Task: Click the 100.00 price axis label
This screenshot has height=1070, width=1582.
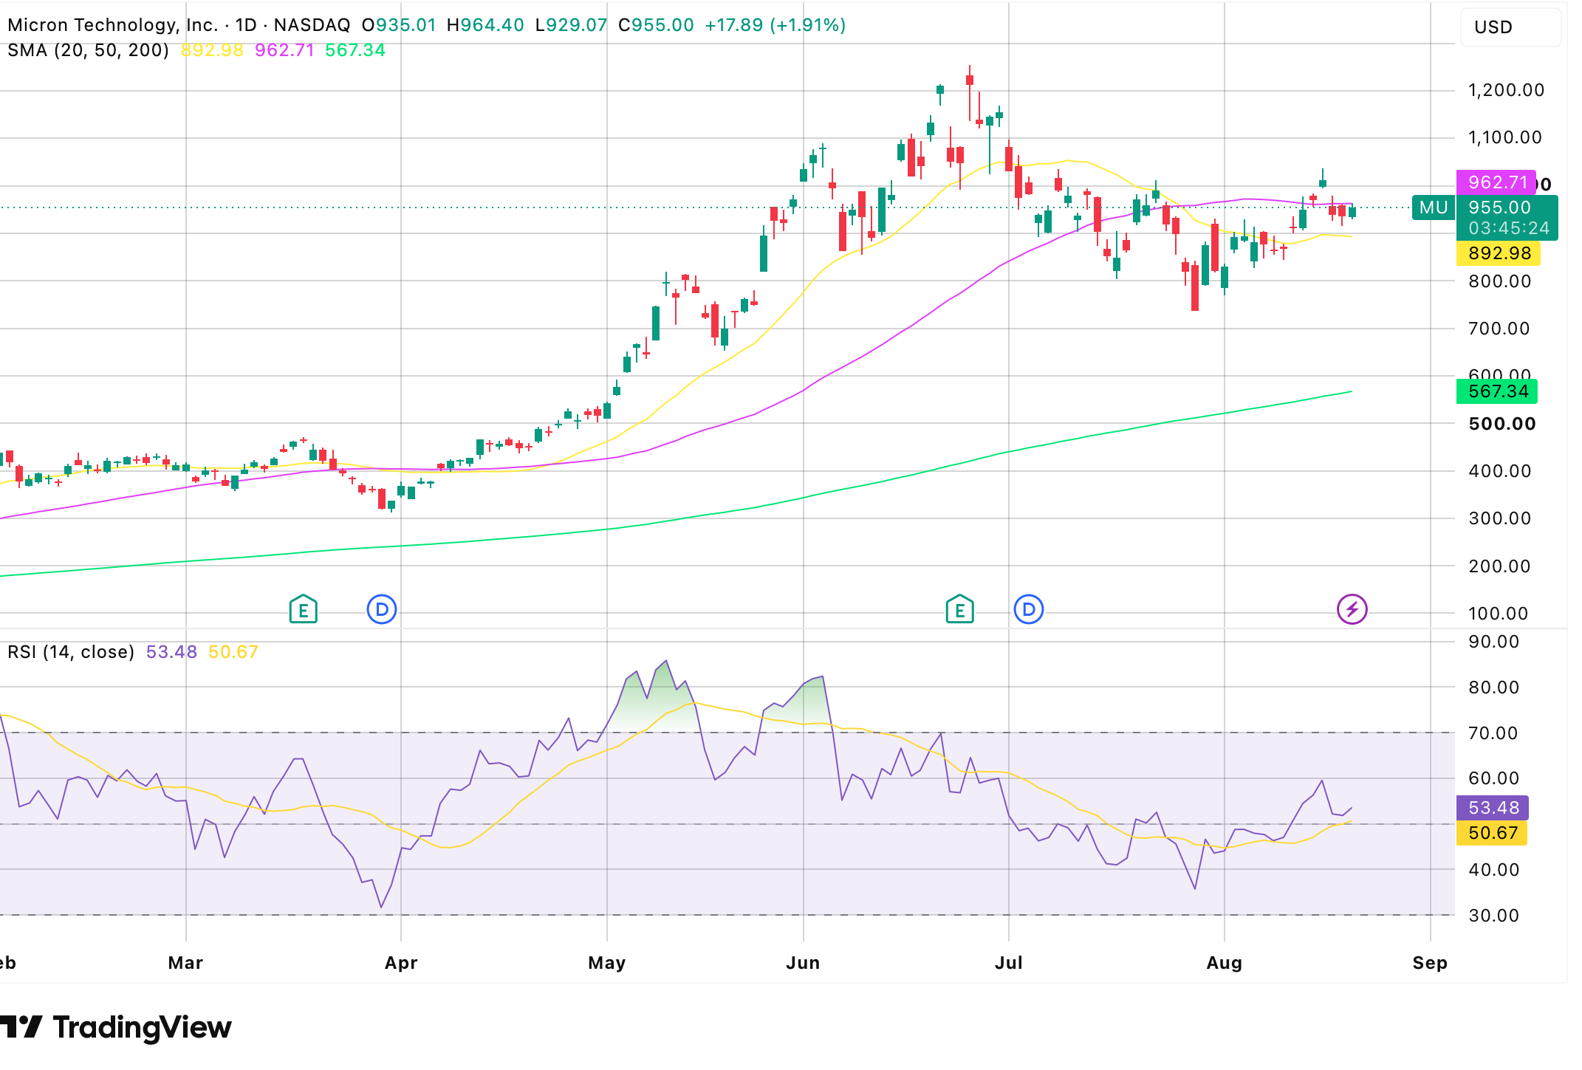Action: pos(1498,614)
